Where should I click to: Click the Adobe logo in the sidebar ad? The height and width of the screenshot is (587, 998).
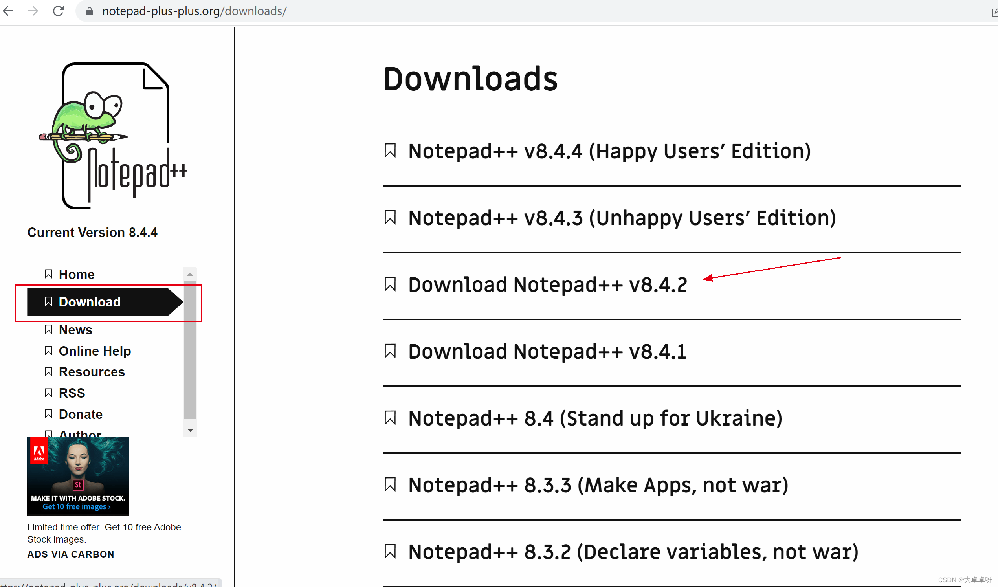[39, 451]
